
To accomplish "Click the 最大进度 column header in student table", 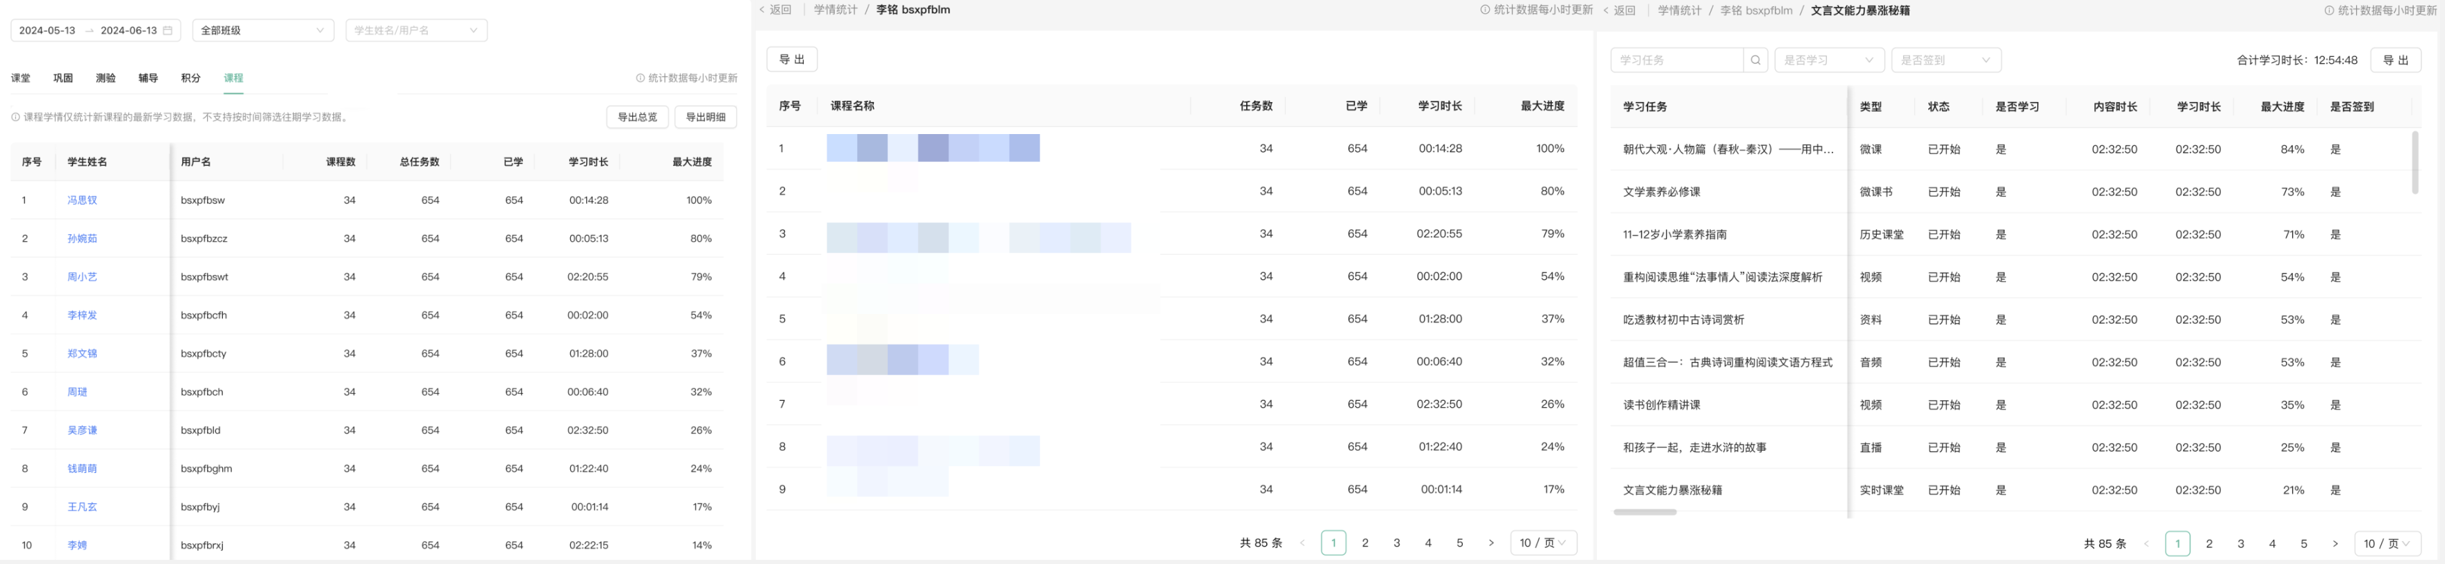I will [692, 163].
